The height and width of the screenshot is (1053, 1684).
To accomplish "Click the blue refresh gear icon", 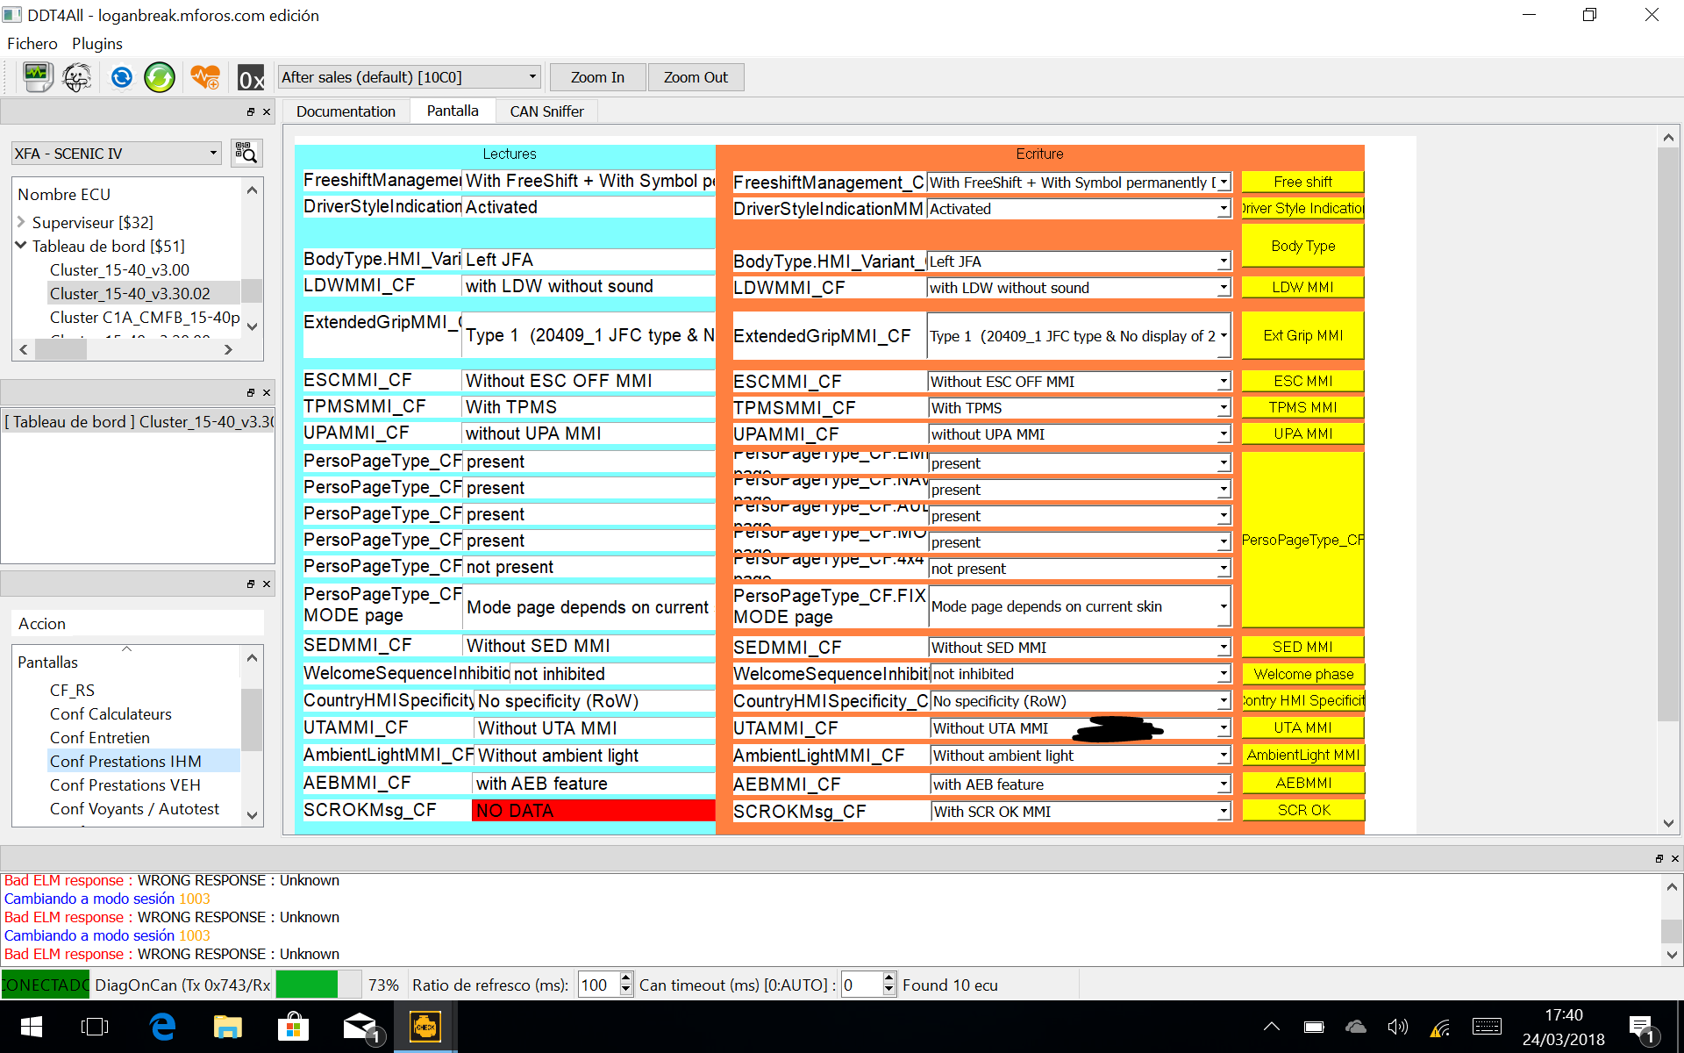I will click(x=121, y=77).
